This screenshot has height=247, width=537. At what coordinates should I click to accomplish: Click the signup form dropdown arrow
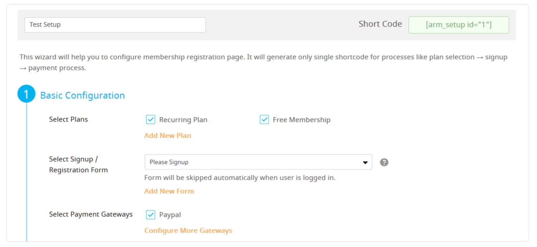click(x=365, y=162)
